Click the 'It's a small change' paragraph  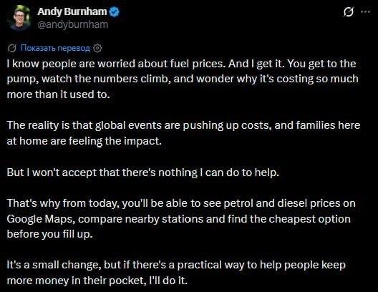[x=176, y=273]
